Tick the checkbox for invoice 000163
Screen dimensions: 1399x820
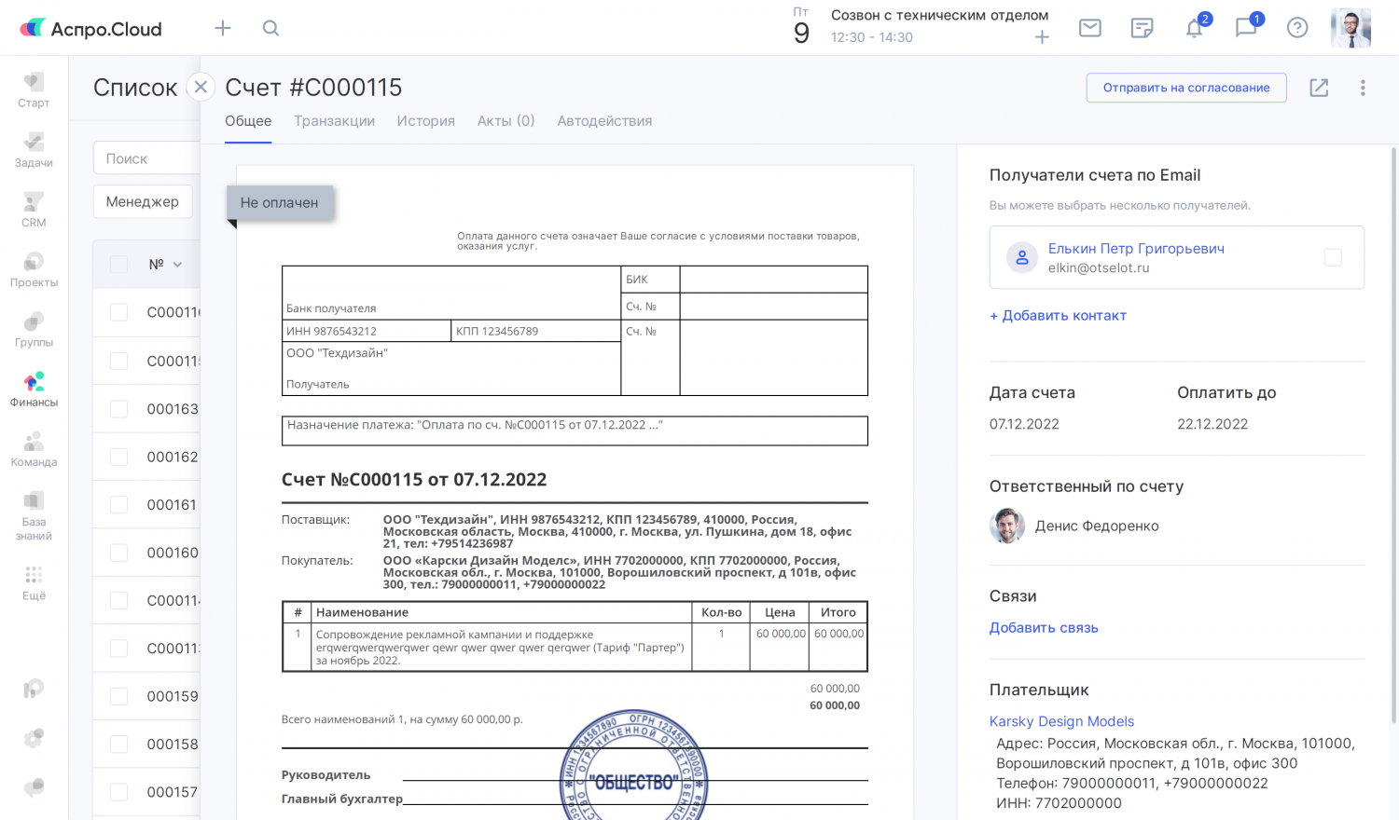coord(119,409)
